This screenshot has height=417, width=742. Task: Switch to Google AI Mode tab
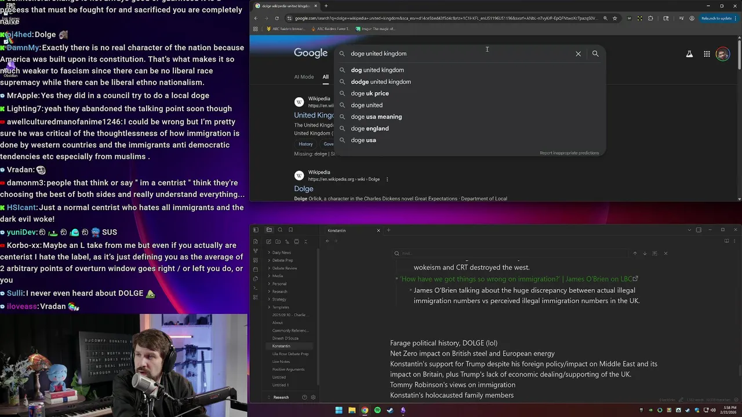click(304, 77)
